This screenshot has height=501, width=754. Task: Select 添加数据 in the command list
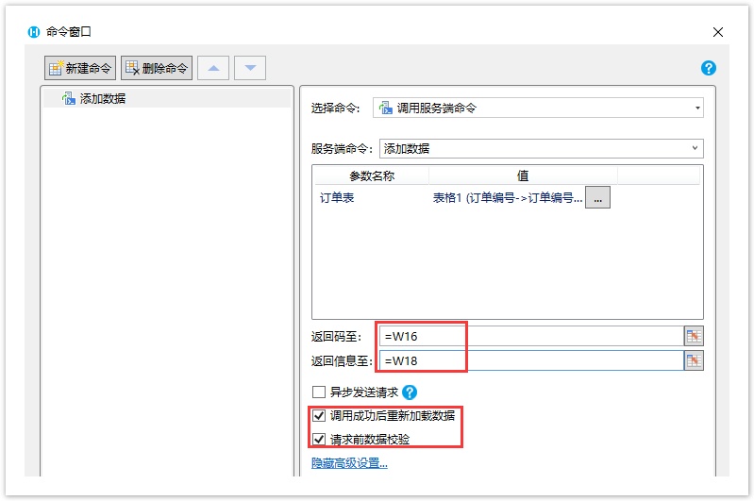[102, 98]
